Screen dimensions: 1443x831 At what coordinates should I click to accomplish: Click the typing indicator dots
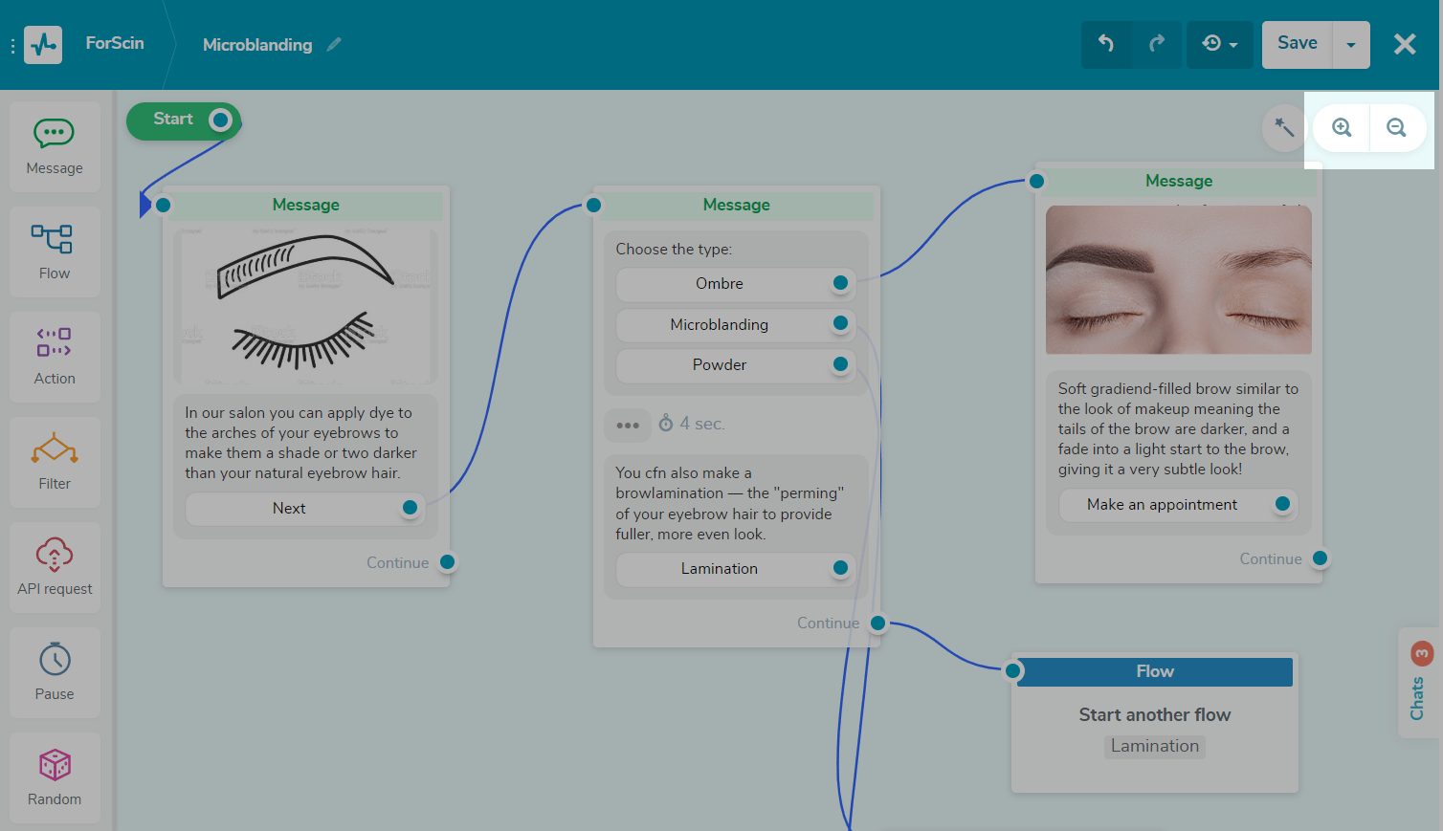click(628, 425)
